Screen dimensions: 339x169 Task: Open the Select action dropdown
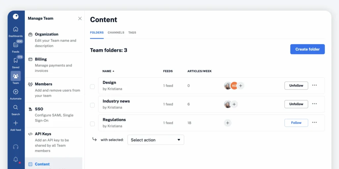point(156,140)
